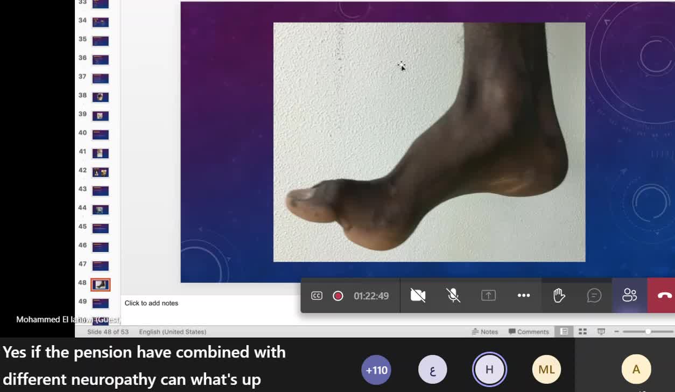This screenshot has width=675, height=392.
Task: Select slide 44 thumbnail
Action: 101,210
